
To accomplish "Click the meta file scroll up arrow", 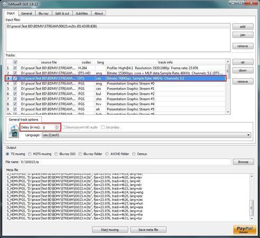I will click(252, 176).
